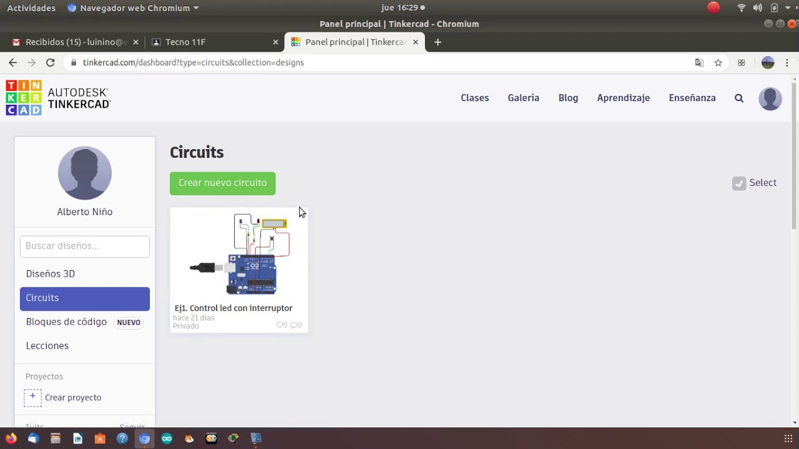Bookmark this page with the star
The width and height of the screenshot is (799, 449).
[x=718, y=62]
